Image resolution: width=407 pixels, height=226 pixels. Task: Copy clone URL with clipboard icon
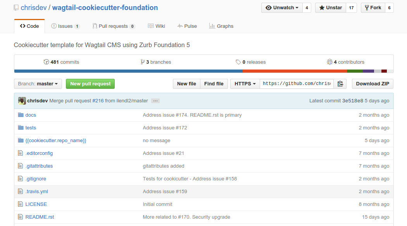[x=340, y=84]
